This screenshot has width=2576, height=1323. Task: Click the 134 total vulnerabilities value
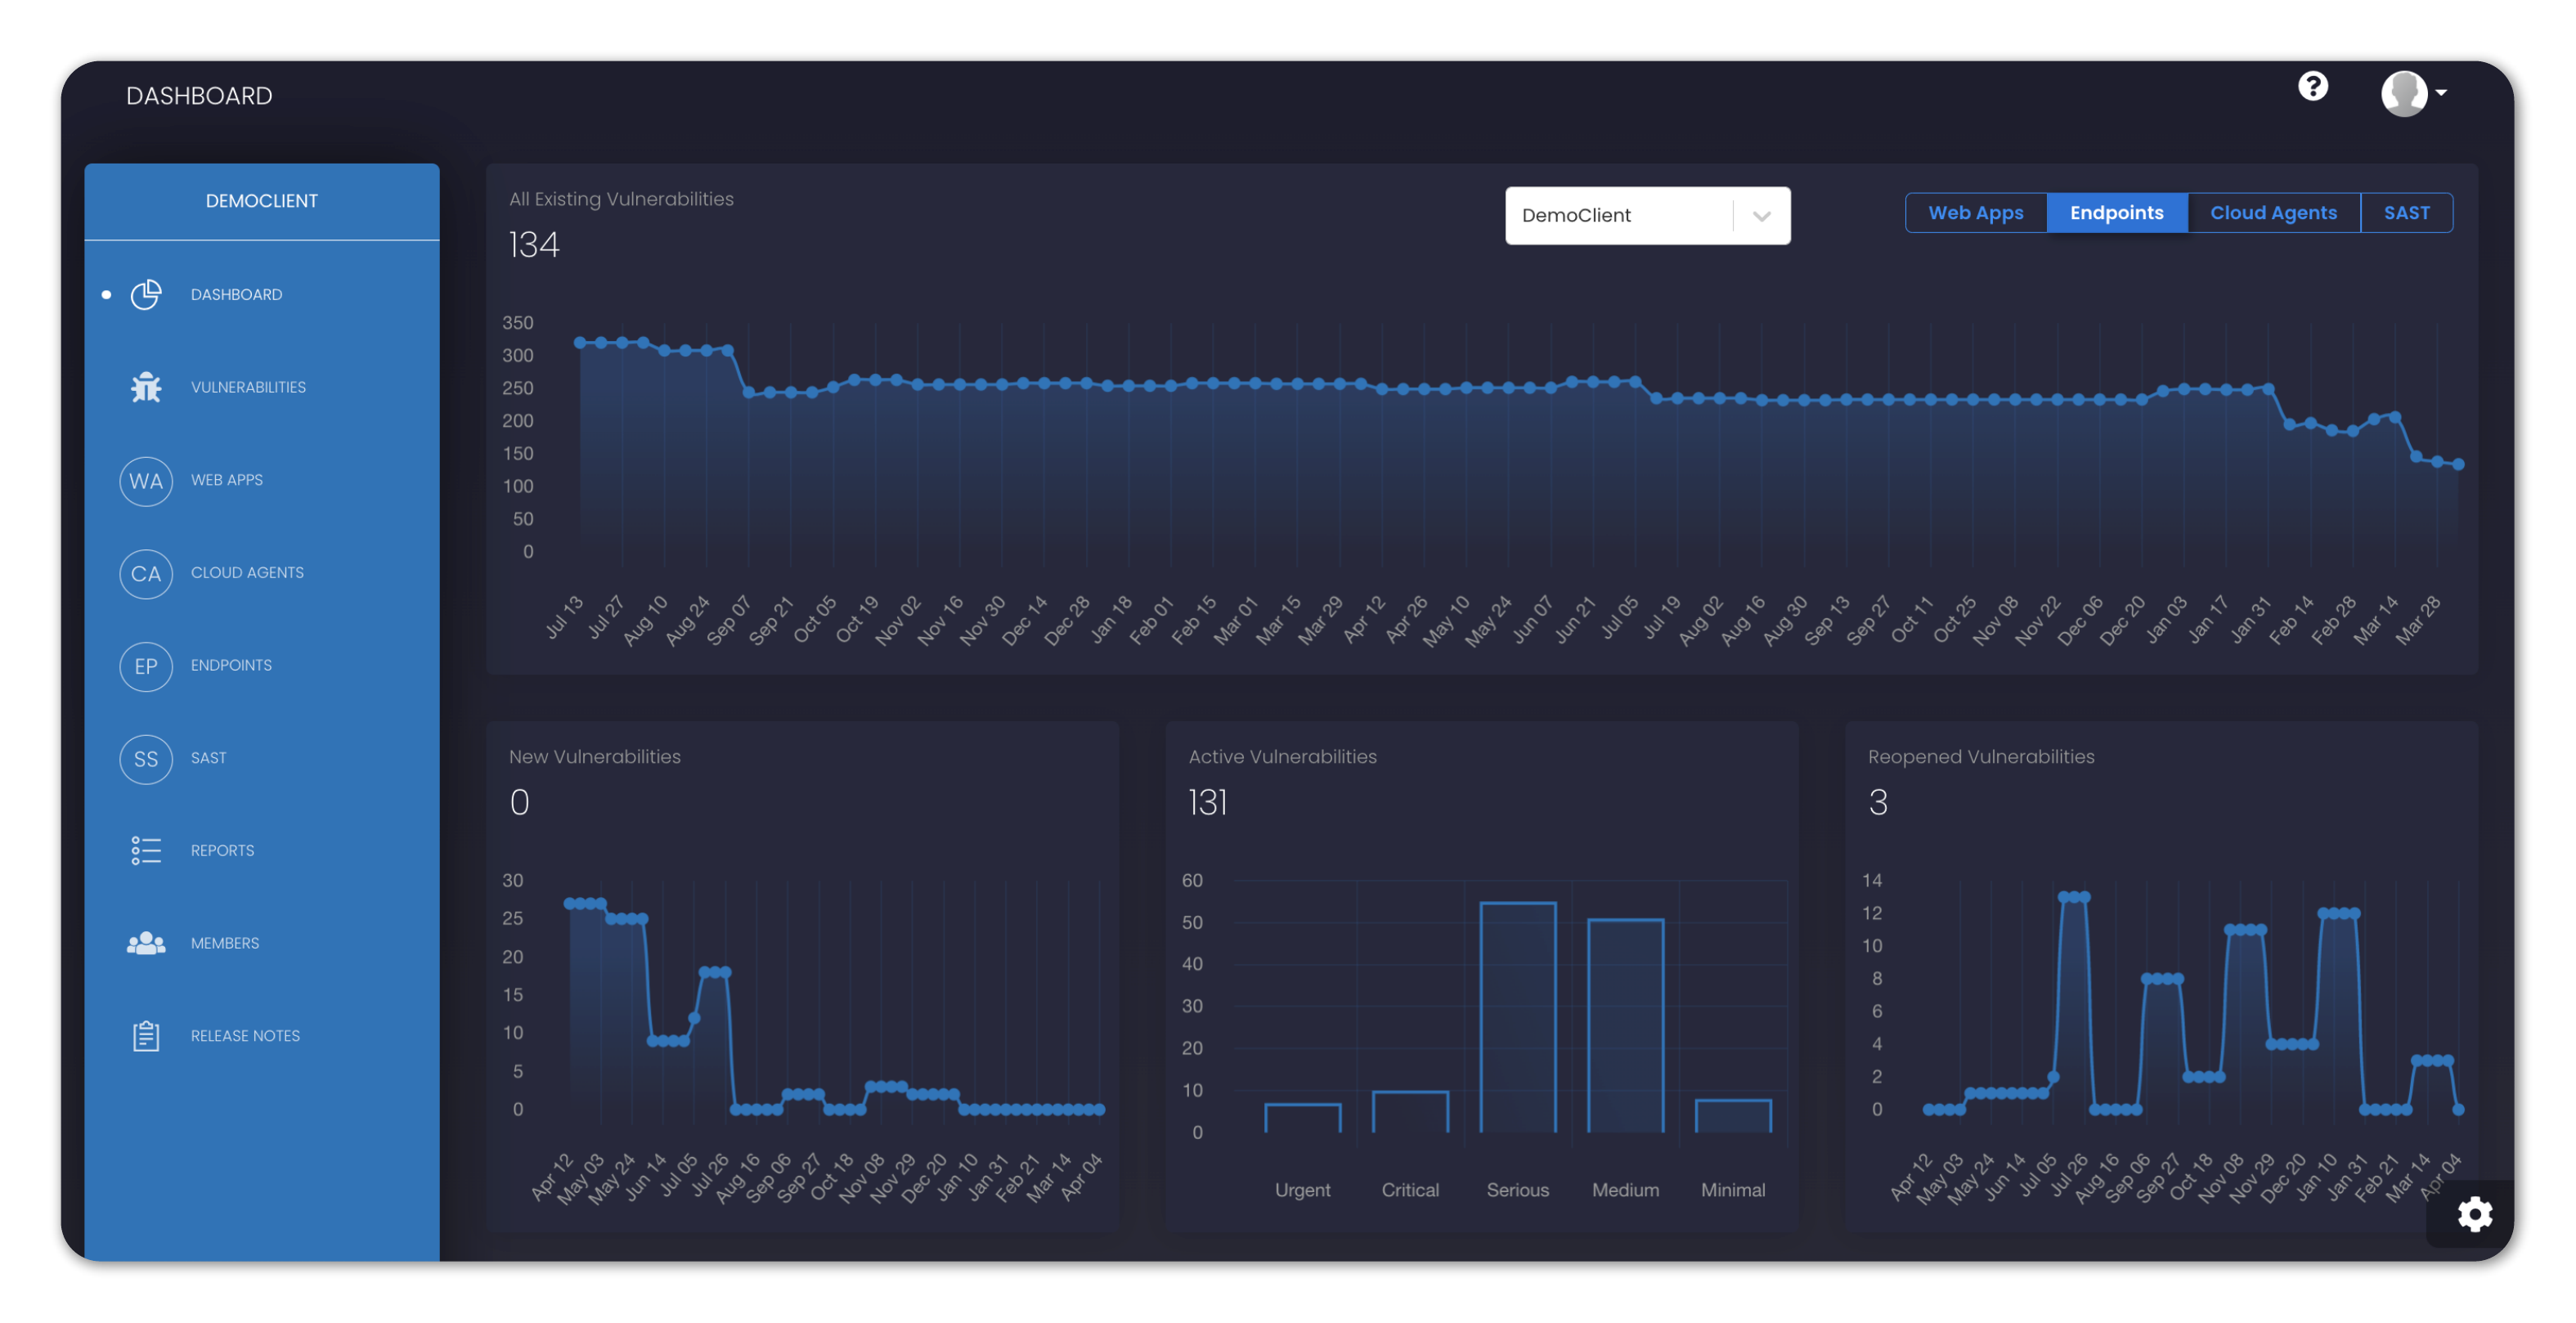[x=534, y=245]
